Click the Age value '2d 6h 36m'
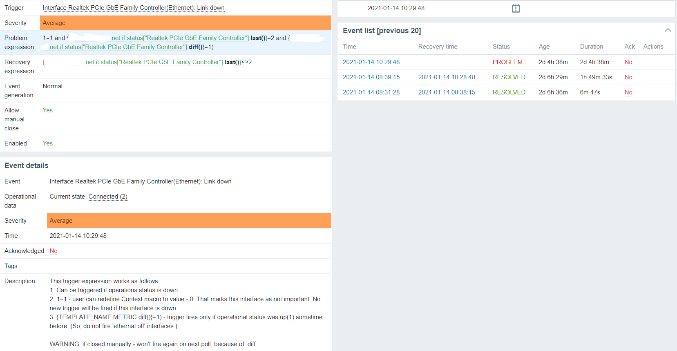 pos(553,92)
